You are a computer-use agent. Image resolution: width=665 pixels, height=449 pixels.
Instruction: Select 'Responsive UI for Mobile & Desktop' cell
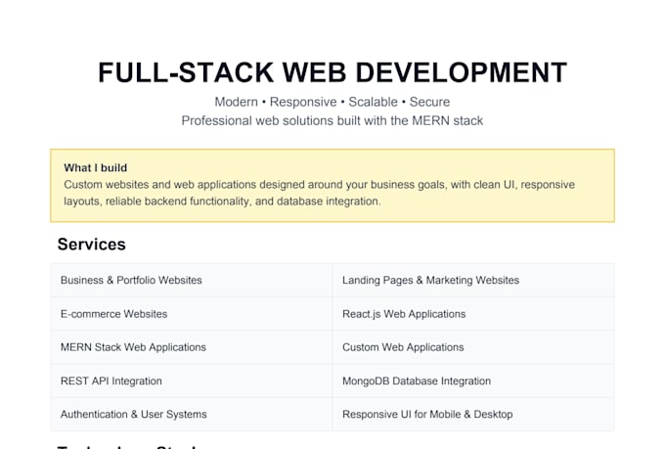pyautogui.click(x=473, y=414)
